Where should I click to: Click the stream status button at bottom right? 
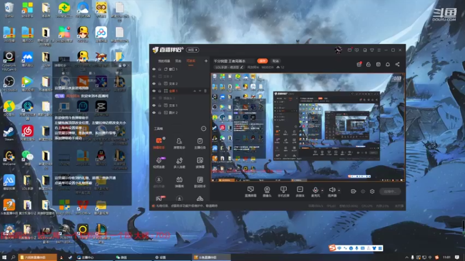[390, 191]
